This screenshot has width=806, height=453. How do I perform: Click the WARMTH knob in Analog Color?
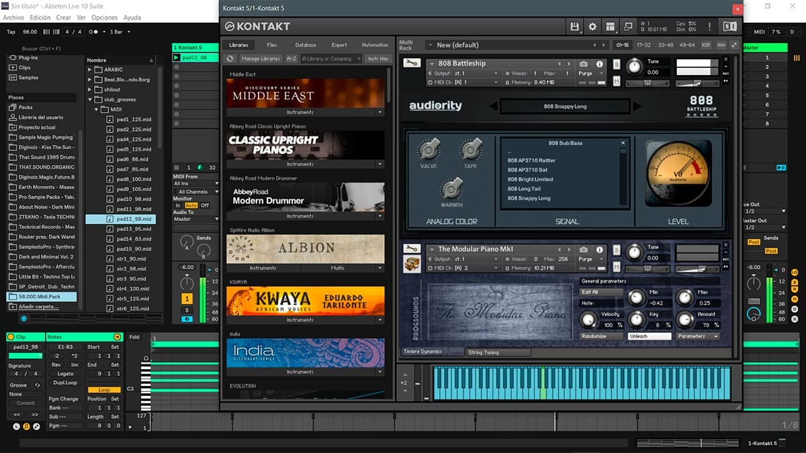(x=451, y=189)
